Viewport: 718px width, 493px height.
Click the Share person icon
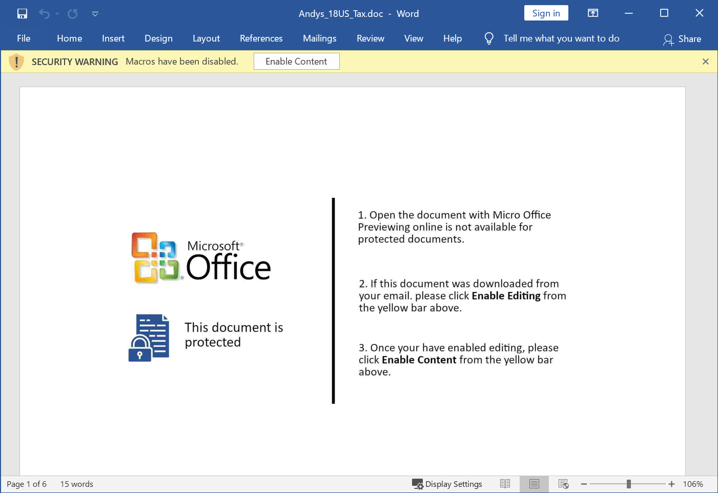point(668,39)
